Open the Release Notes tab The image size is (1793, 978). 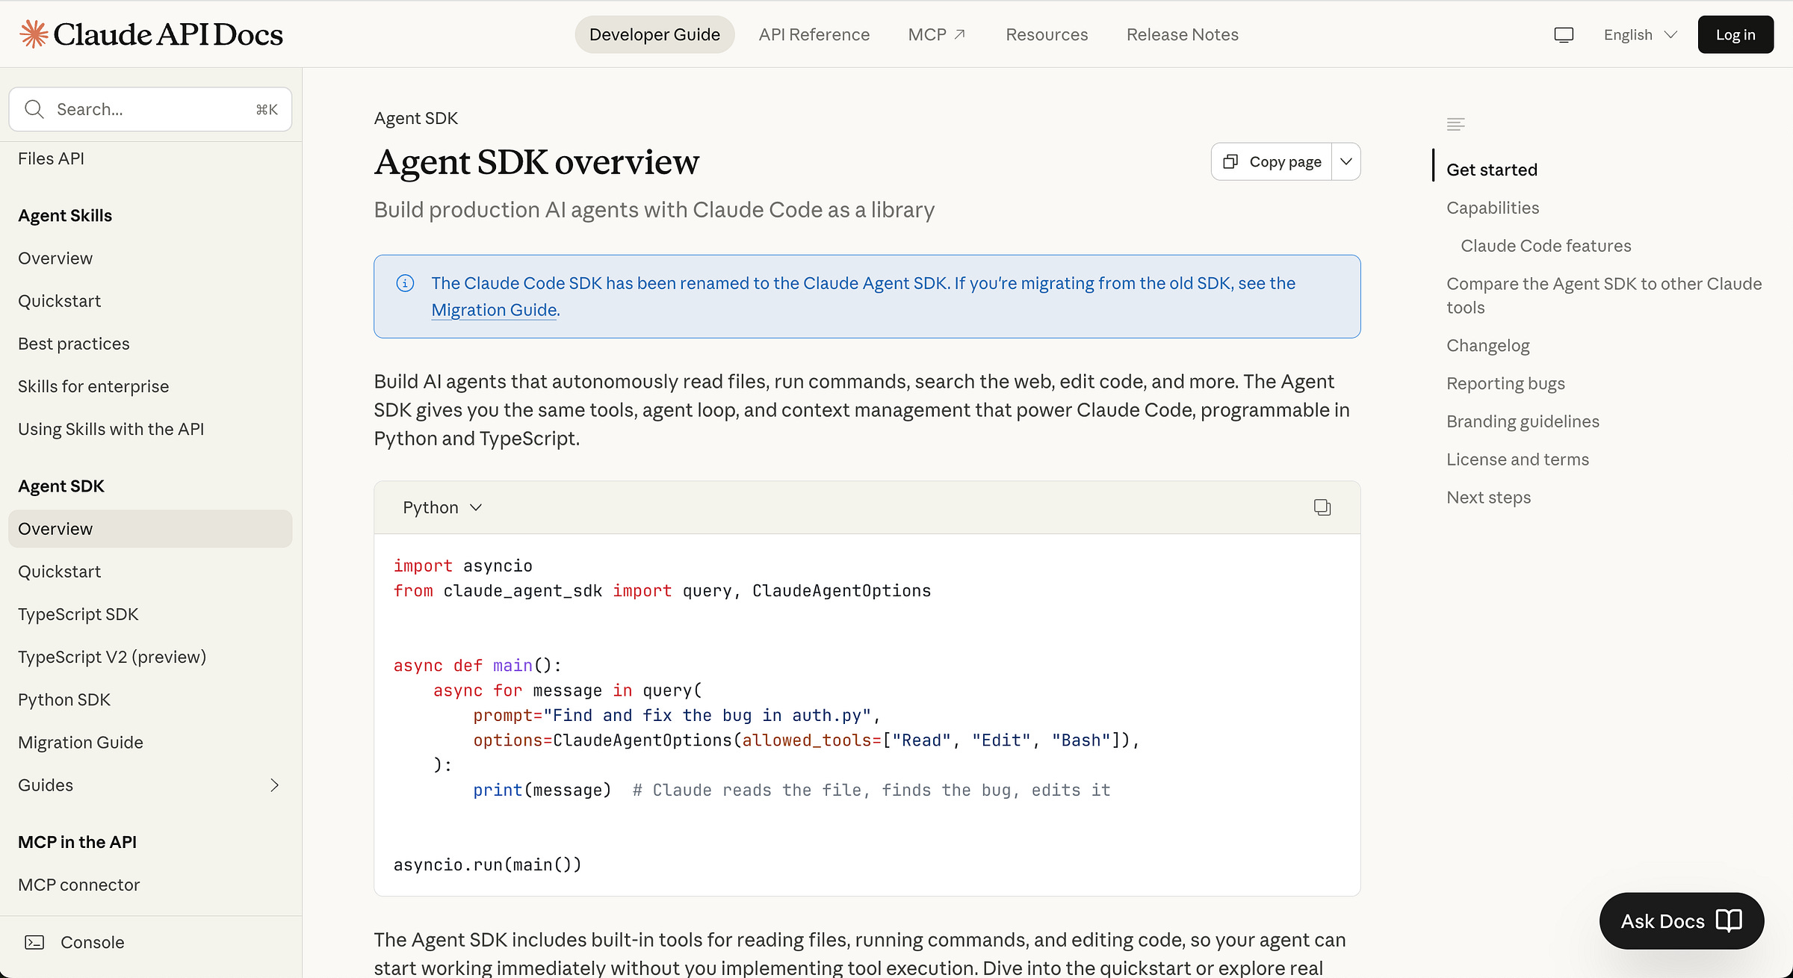pos(1182,34)
